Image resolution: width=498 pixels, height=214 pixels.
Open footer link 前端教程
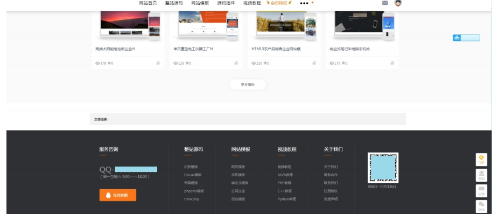(284, 167)
